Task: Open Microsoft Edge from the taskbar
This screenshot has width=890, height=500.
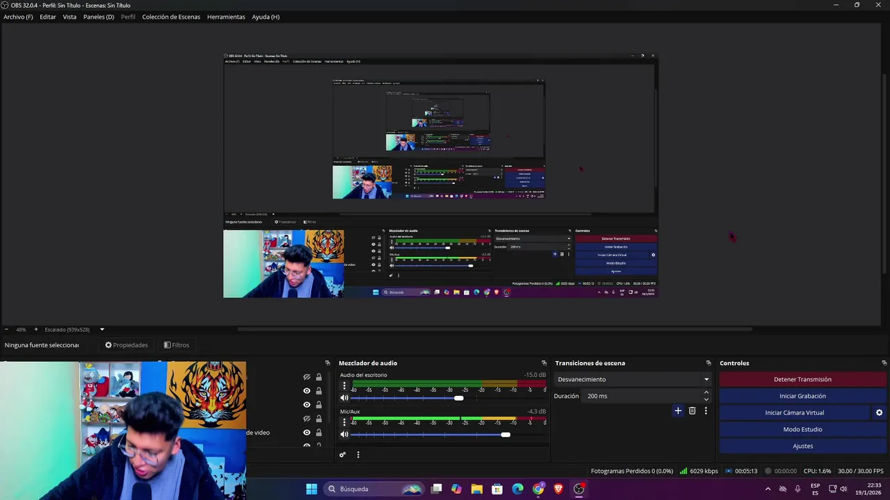Action: 517,489
